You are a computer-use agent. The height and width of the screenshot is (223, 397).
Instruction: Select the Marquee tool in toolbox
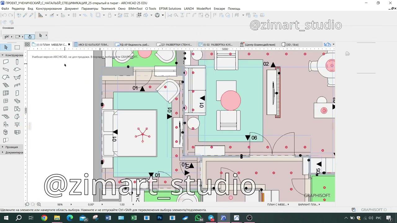pos(17,47)
